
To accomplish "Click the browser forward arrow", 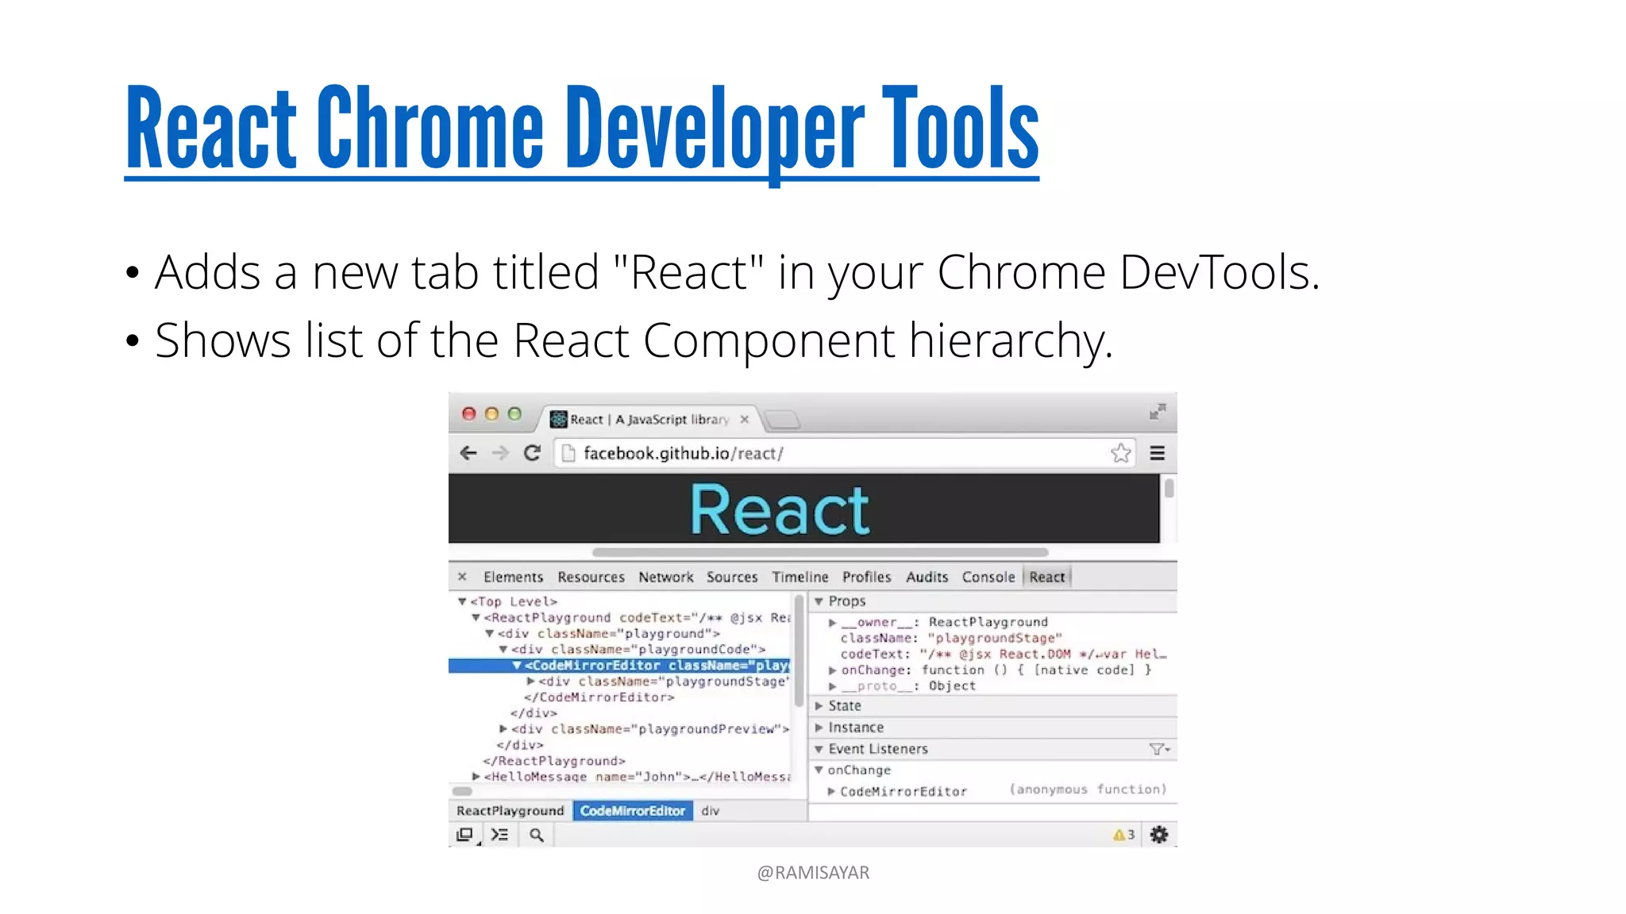I will click(500, 453).
